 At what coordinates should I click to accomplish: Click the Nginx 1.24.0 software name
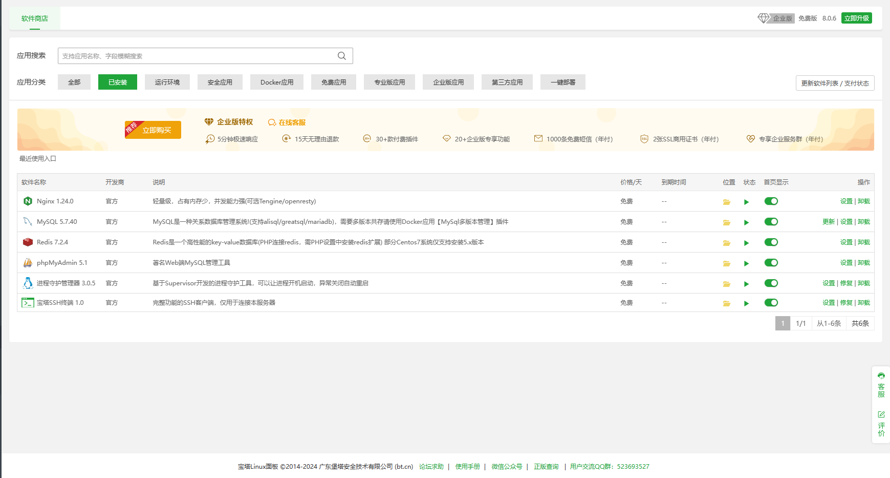tap(55, 201)
